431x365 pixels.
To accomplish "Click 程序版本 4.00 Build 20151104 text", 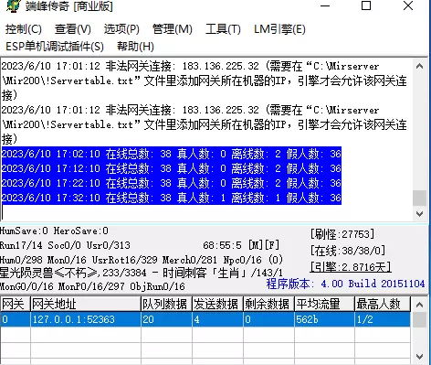I will coord(345,284).
